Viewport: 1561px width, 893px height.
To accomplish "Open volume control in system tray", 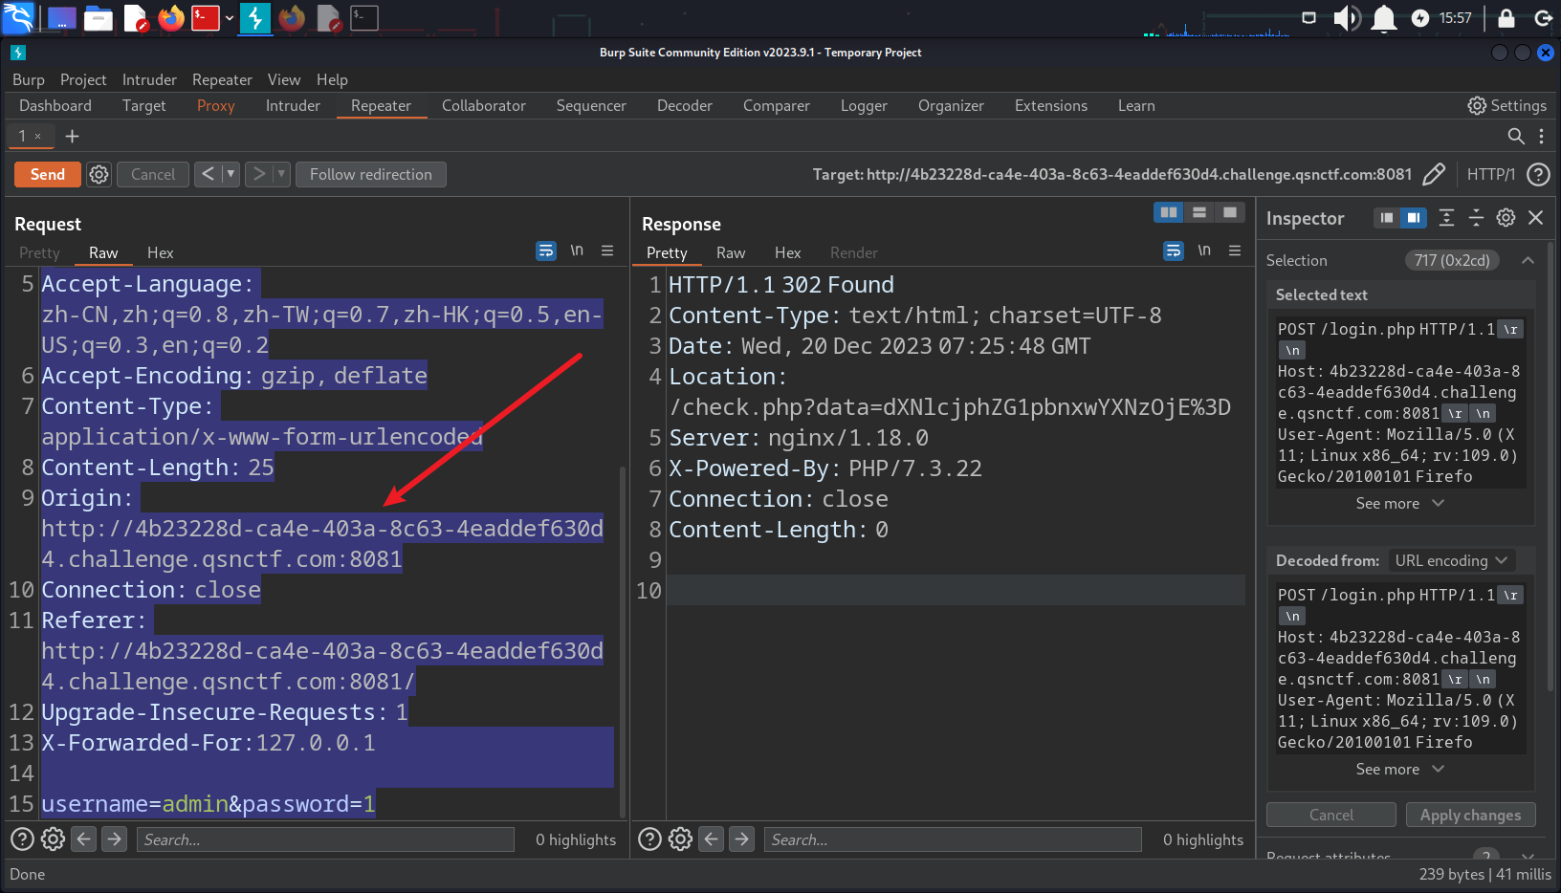I will pyautogui.click(x=1347, y=17).
